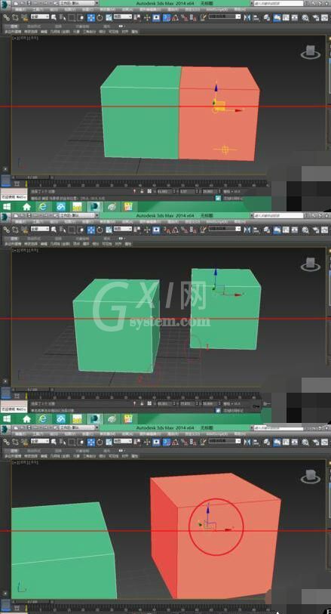
Task: Open reference coordinate system dropdown, top screenshot
Action: [123, 17]
